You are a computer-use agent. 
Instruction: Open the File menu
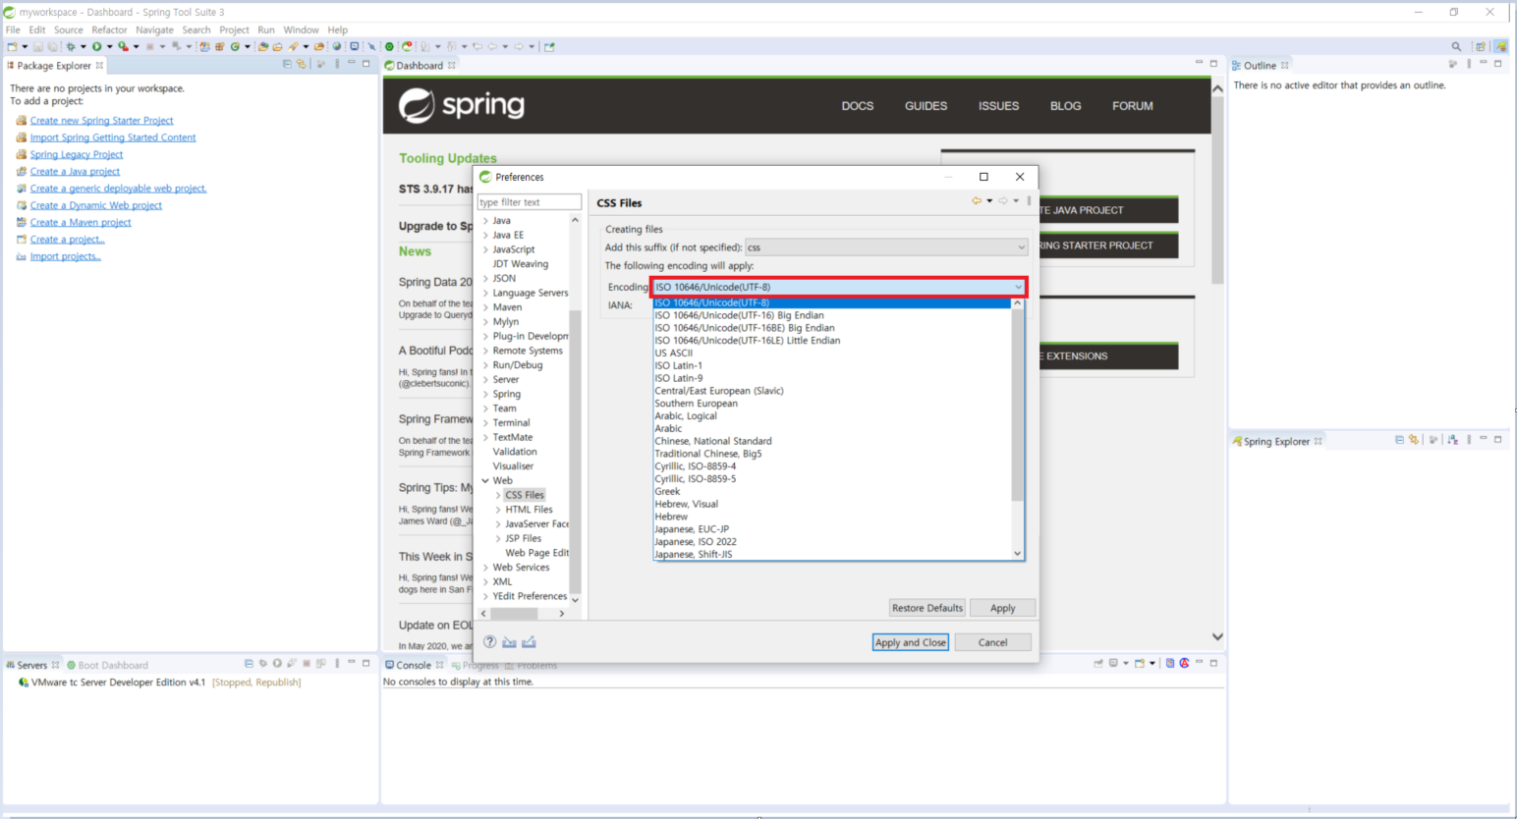[x=13, y=29]
